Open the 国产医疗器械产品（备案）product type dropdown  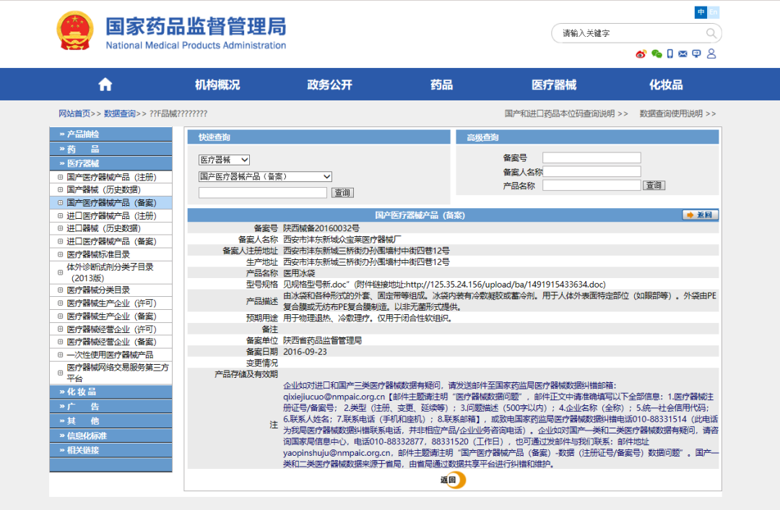(264, 176)
